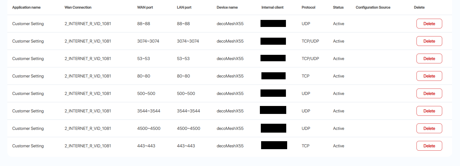Delete the 3544~3544 UDP rule
Image resolution: width=460 pixels, height=166 pixels.
click(429, 111)
